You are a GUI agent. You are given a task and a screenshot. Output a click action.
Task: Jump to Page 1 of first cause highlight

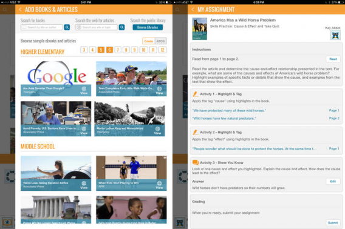[334, 110]
